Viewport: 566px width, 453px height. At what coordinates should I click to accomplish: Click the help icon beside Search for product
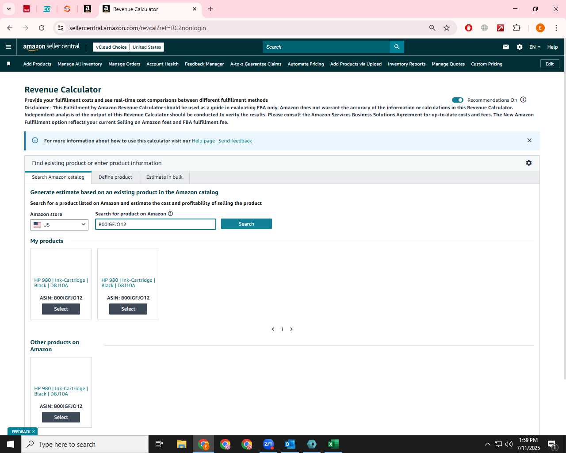[x=171, y=214]
